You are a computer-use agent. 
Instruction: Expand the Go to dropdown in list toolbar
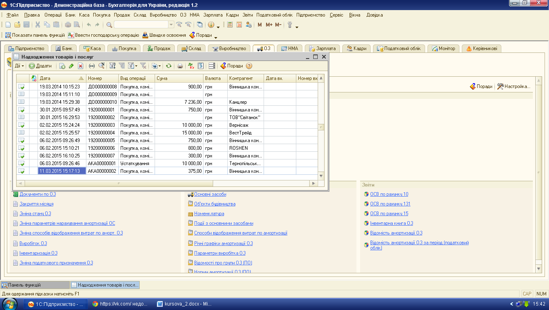point(159,66)
